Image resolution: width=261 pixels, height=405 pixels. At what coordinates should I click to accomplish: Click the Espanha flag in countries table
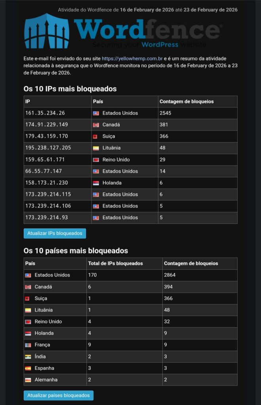pyautogui.click(x=28, y=368)
